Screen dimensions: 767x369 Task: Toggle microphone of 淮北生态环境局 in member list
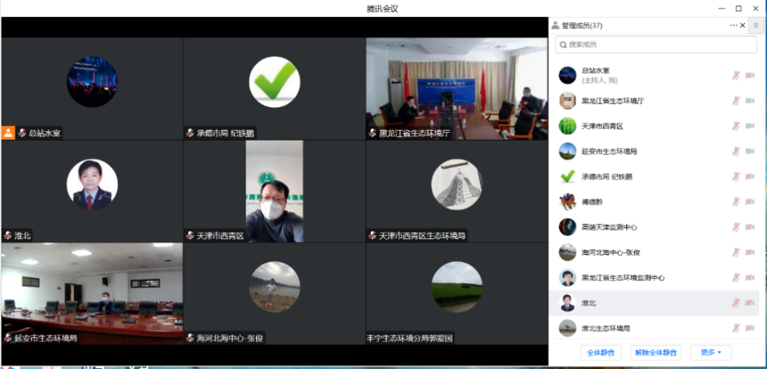pos(736,328)
